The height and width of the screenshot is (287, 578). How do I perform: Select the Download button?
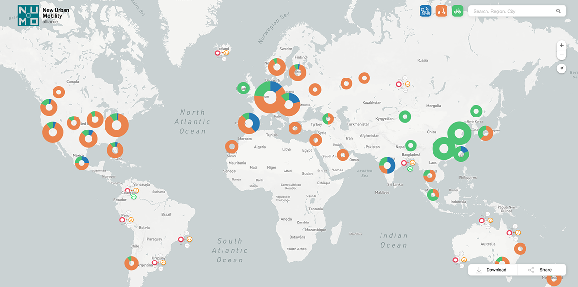pos(493,270)
